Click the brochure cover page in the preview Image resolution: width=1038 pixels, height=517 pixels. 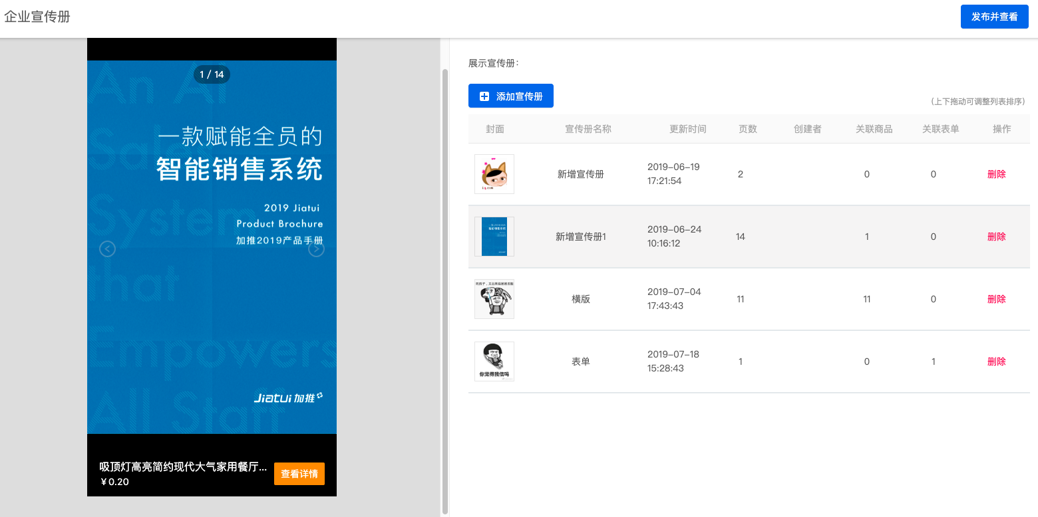point(212,247)
